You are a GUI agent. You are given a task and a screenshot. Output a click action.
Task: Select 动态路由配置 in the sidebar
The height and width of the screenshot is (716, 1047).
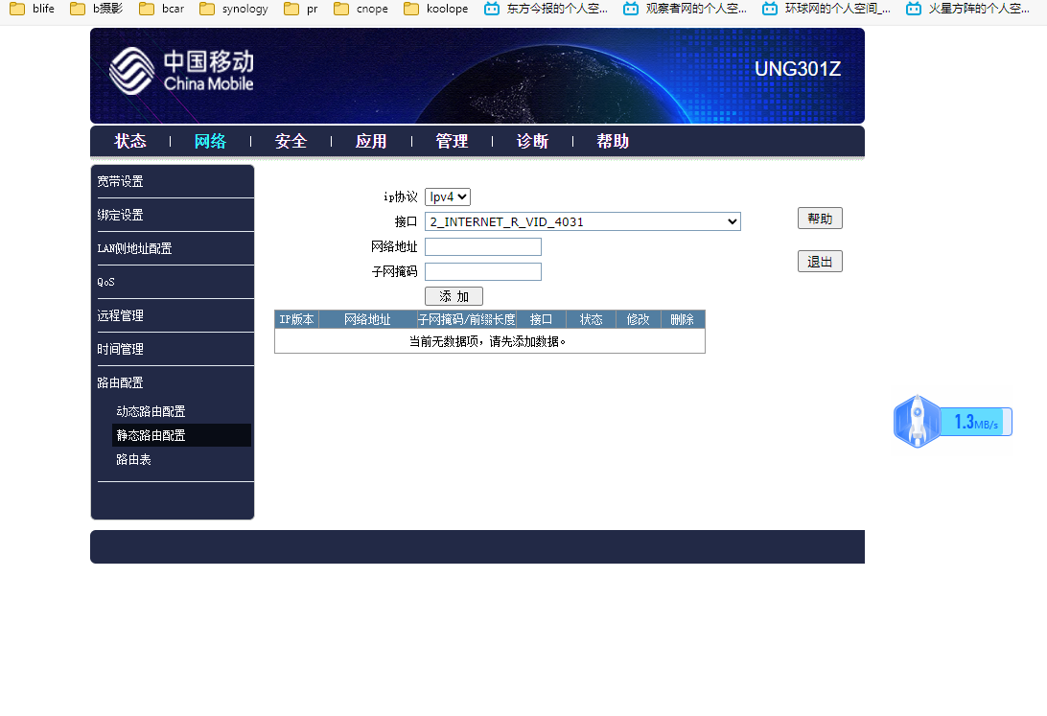[x=151, y=411]
